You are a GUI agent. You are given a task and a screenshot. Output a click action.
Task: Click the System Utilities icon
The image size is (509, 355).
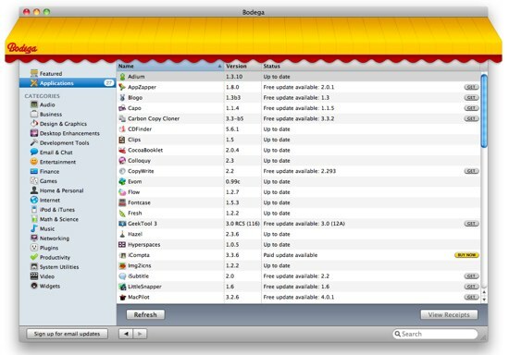pos(34,266)
